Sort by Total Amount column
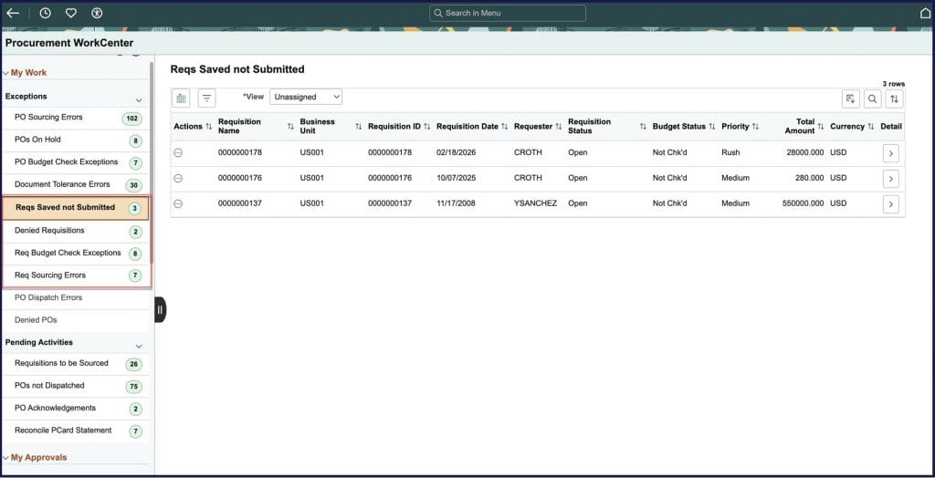935x478 pixels. 821,127
